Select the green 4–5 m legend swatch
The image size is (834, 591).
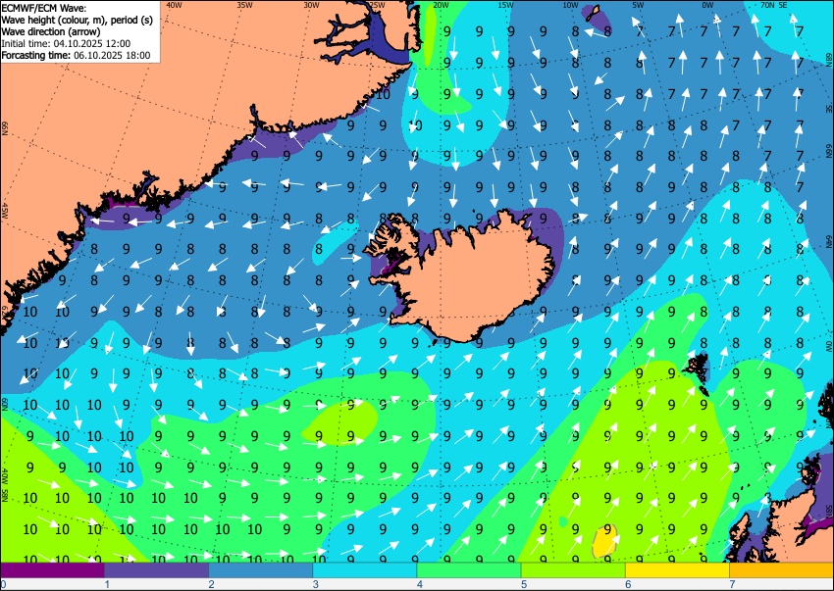click(469, 570)
